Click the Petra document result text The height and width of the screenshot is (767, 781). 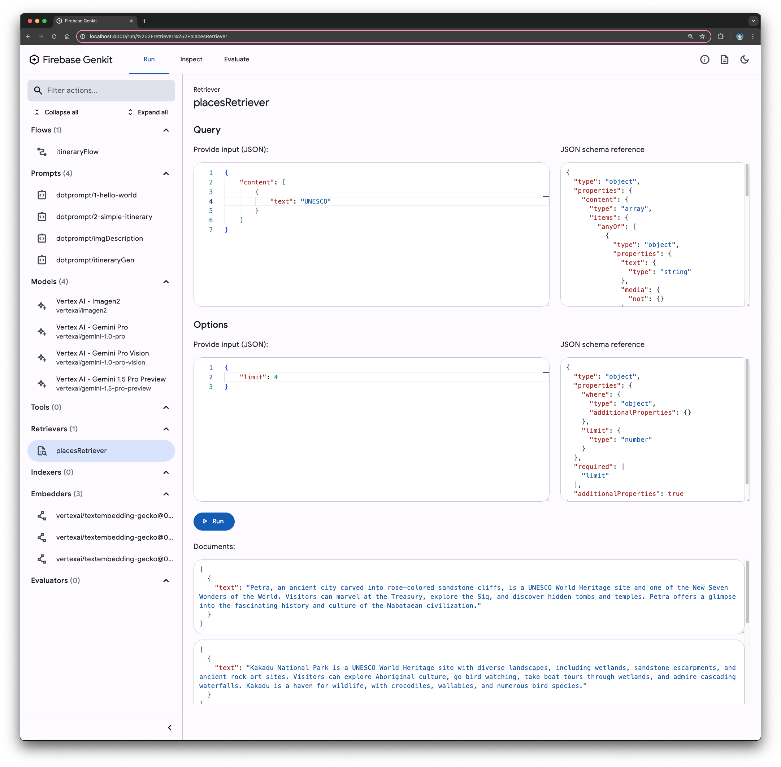468,597
